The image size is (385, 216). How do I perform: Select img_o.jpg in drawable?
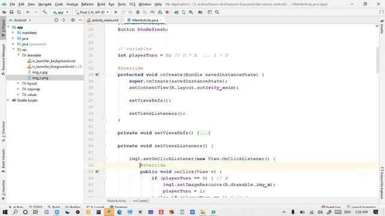40,72
